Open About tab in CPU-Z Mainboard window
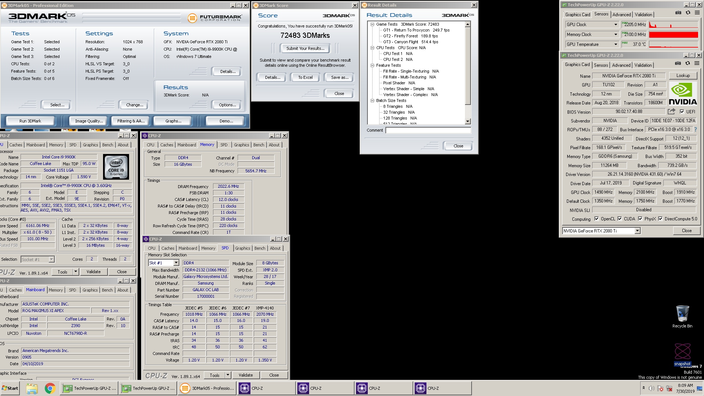Image resolution: width=704 pixels, height=396 pixels. pos(123,290)
